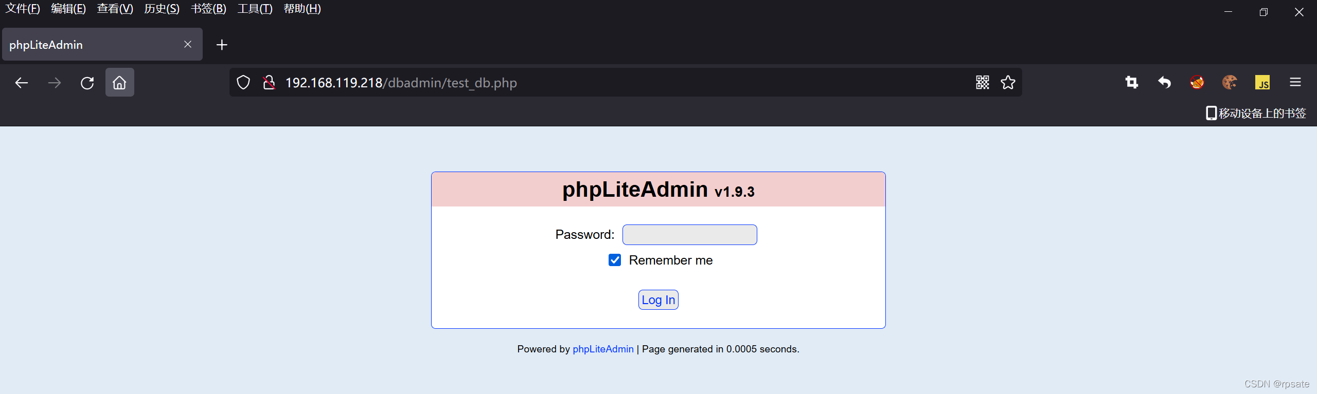This screenshot has width=1317, height=394.
Task: Uncheck the Remember me checkbox
Action: tap(615, 260)
